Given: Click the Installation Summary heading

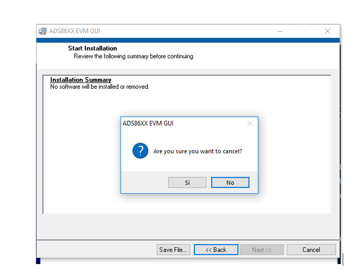Looking at the screenshot, I should tap(80, 80).
